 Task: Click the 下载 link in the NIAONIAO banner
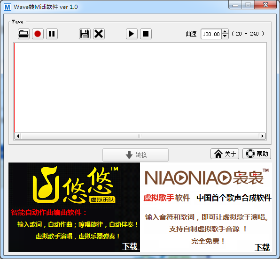pos(262,247)
